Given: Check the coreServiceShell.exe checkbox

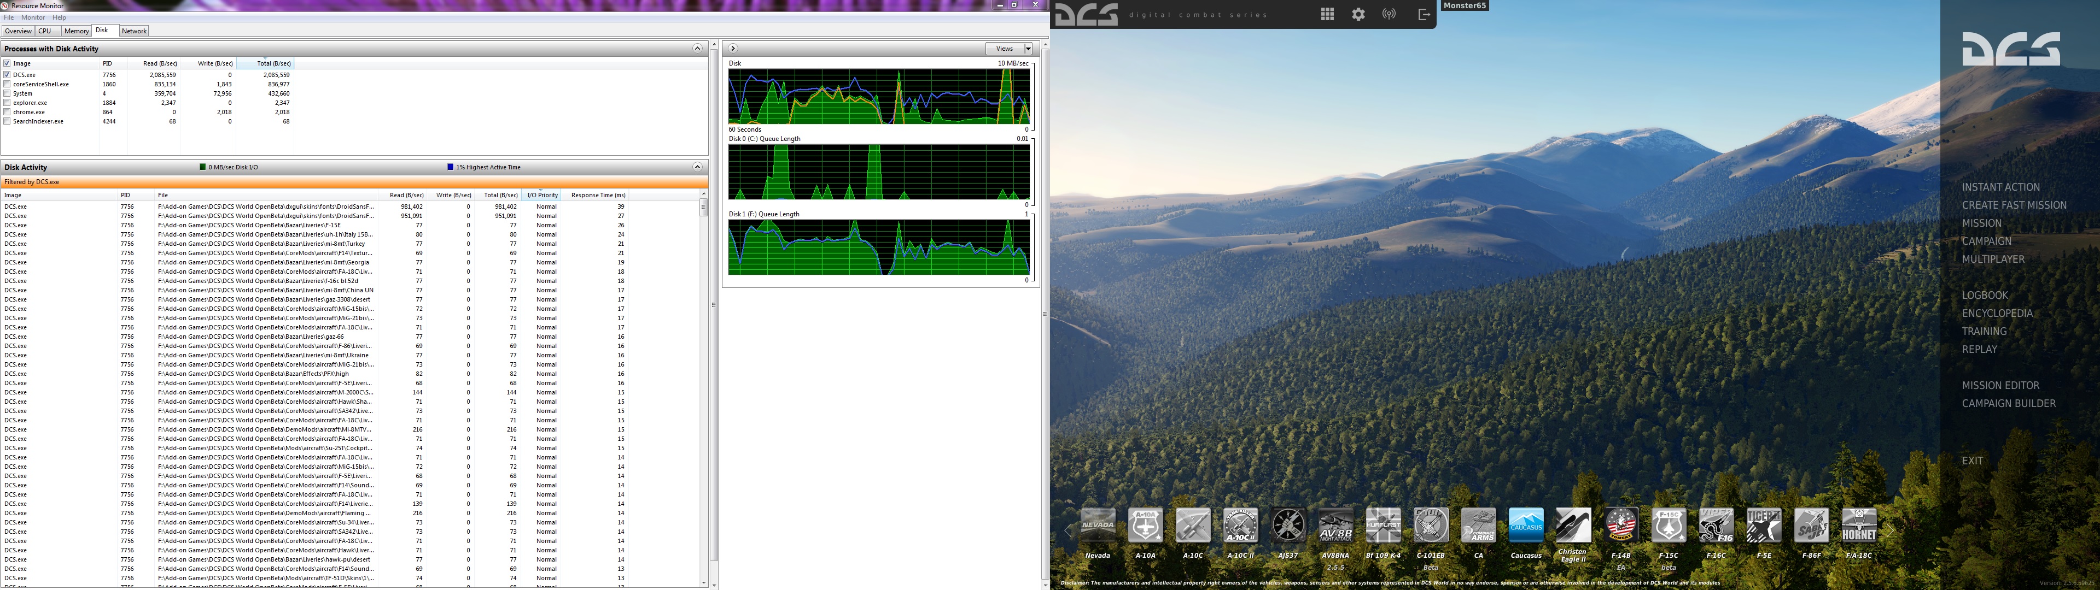Looking at the screenshot, I should [7, 84].
